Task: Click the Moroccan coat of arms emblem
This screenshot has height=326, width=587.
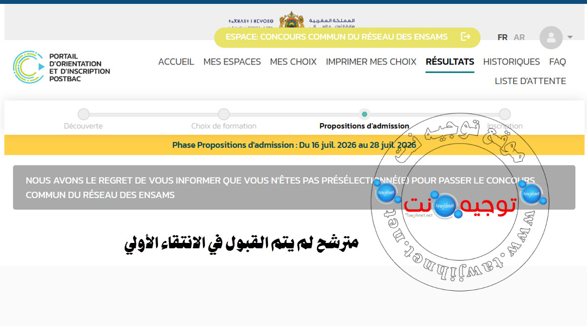Action: [x=292, y=20]
